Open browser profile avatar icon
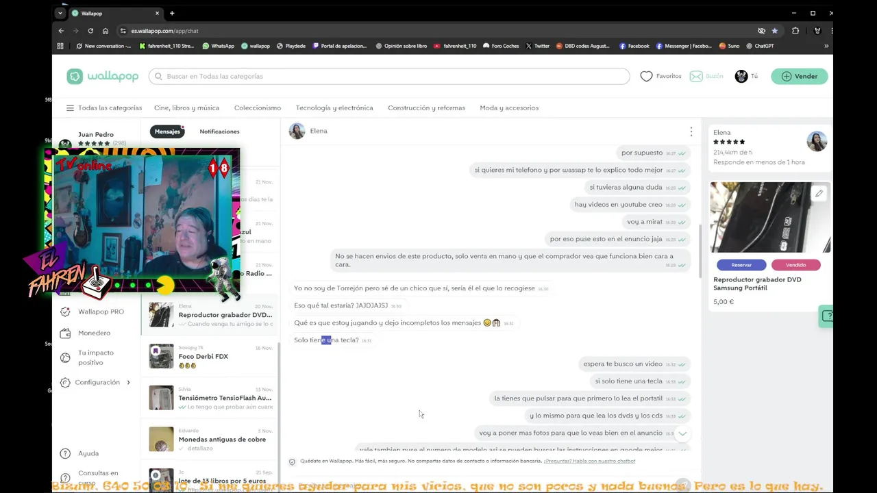Screen dimensions: 877x493 coord(817,31)
